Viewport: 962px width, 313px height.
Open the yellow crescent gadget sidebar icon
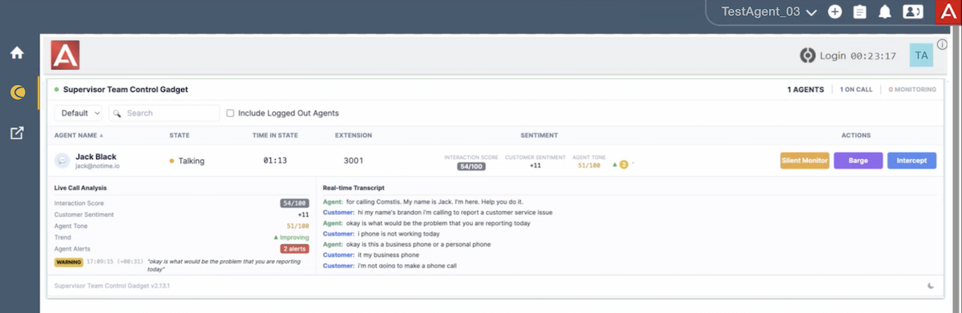point(17,93)
